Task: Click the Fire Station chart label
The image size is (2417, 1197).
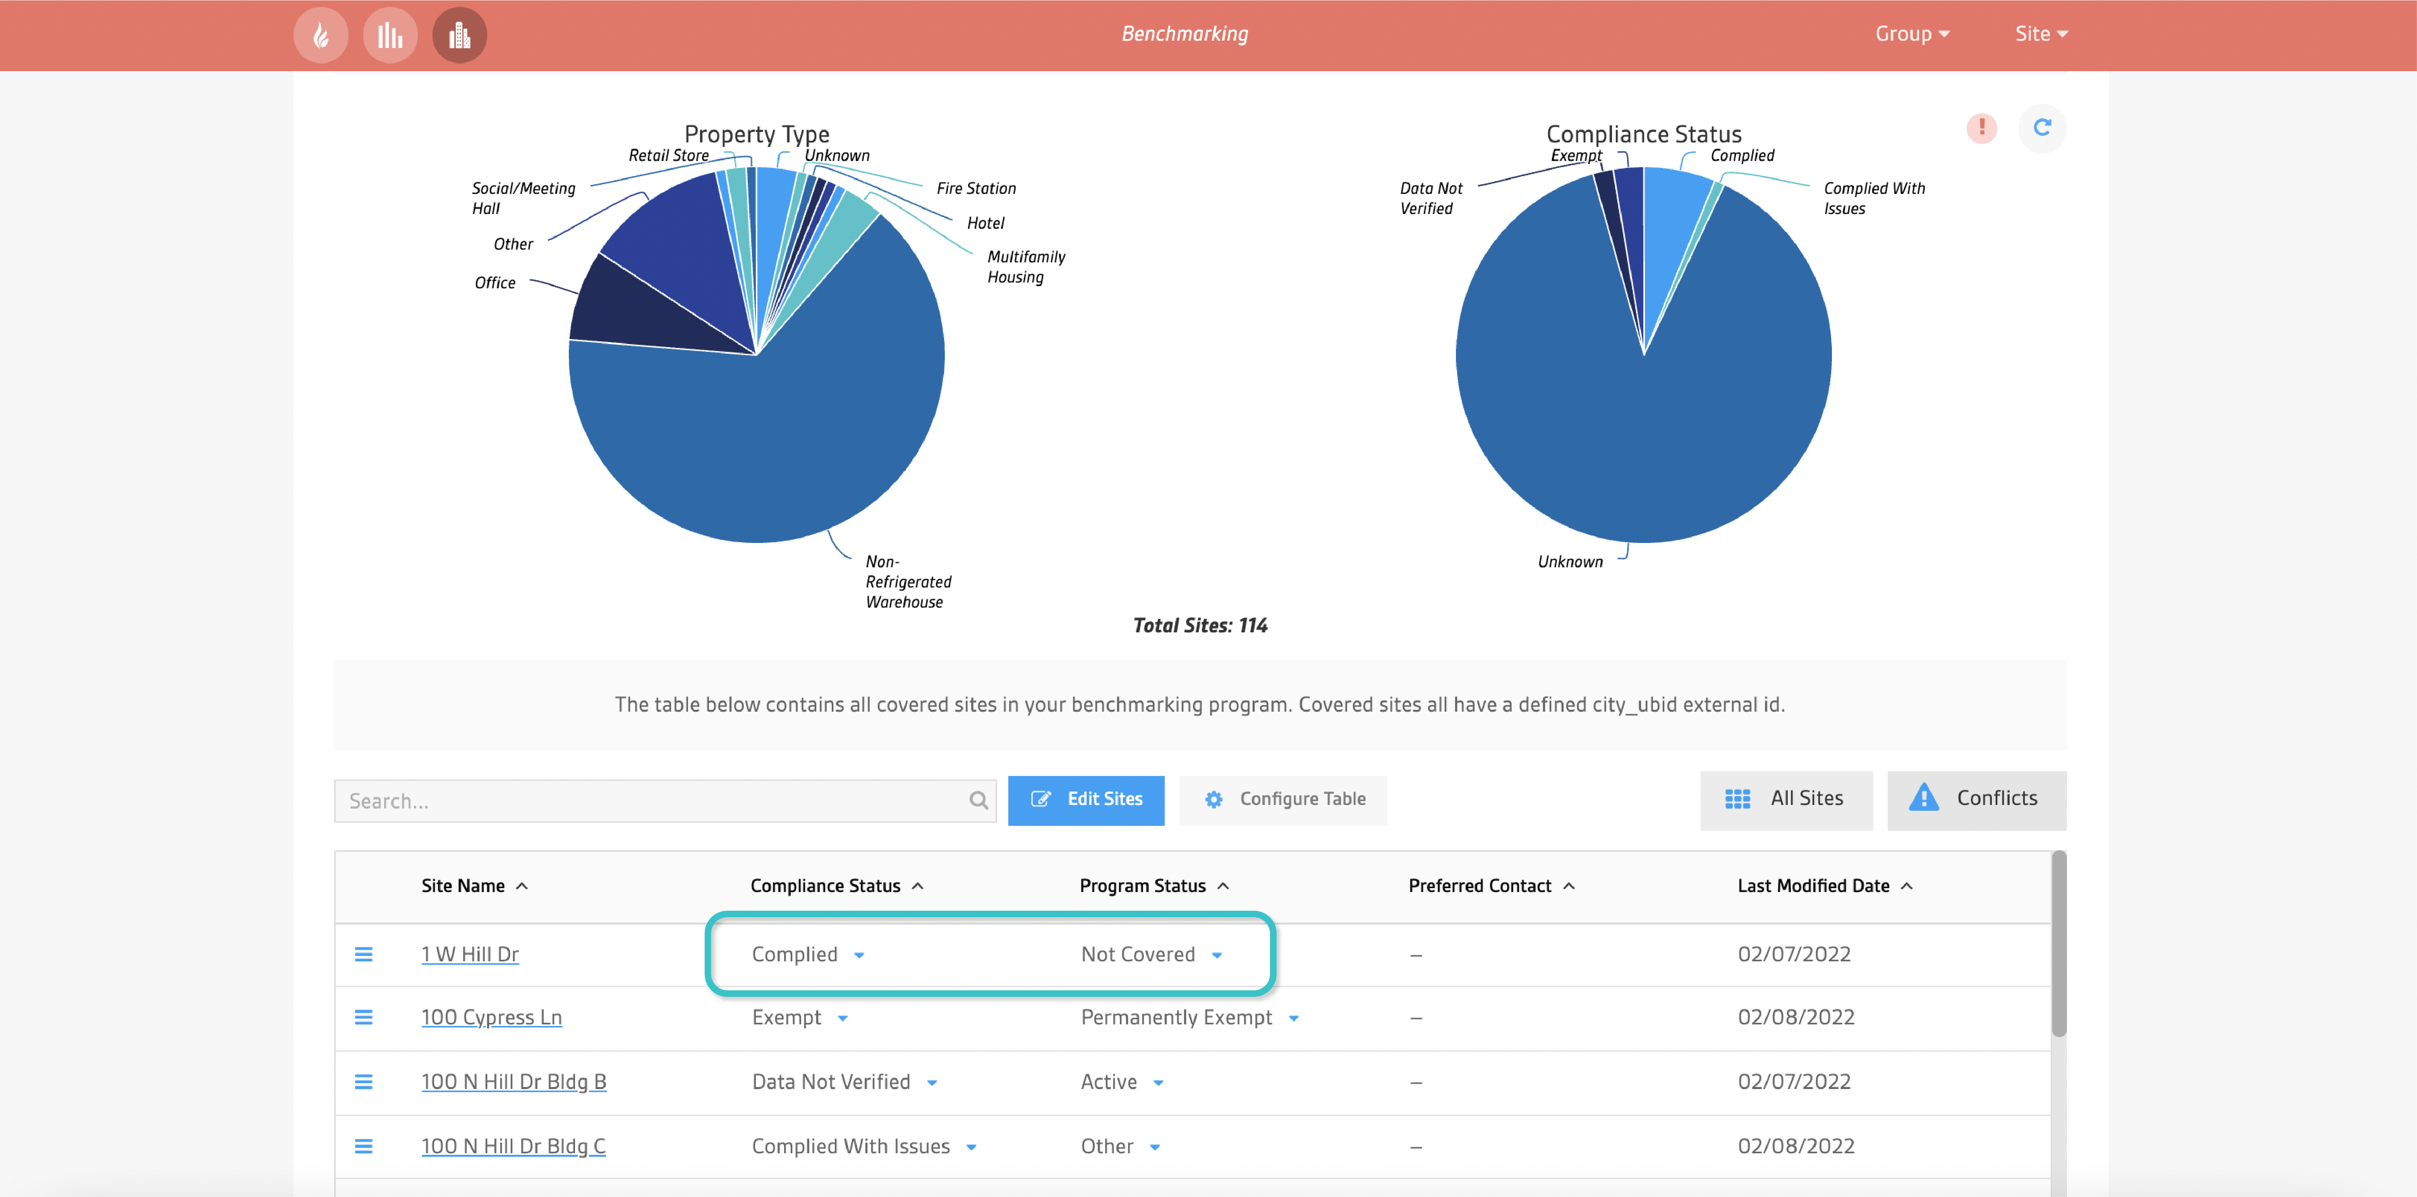Action: [x=976, y=188]
